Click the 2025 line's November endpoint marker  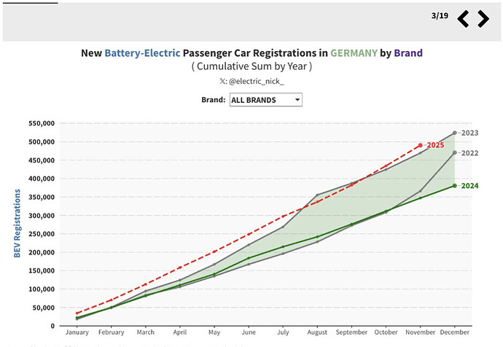pyautogui.click(x=421, y=145)
